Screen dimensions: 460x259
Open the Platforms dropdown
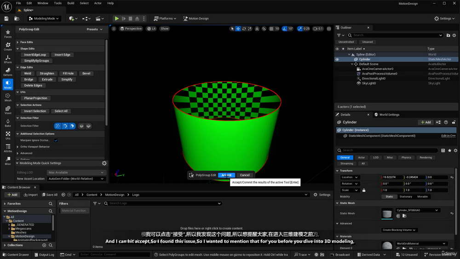coord(165,18)
